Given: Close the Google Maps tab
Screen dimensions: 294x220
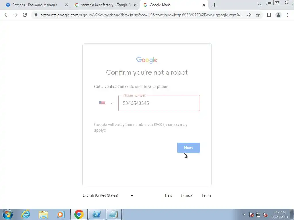Looking at the screenshot, I should point(204,5).
